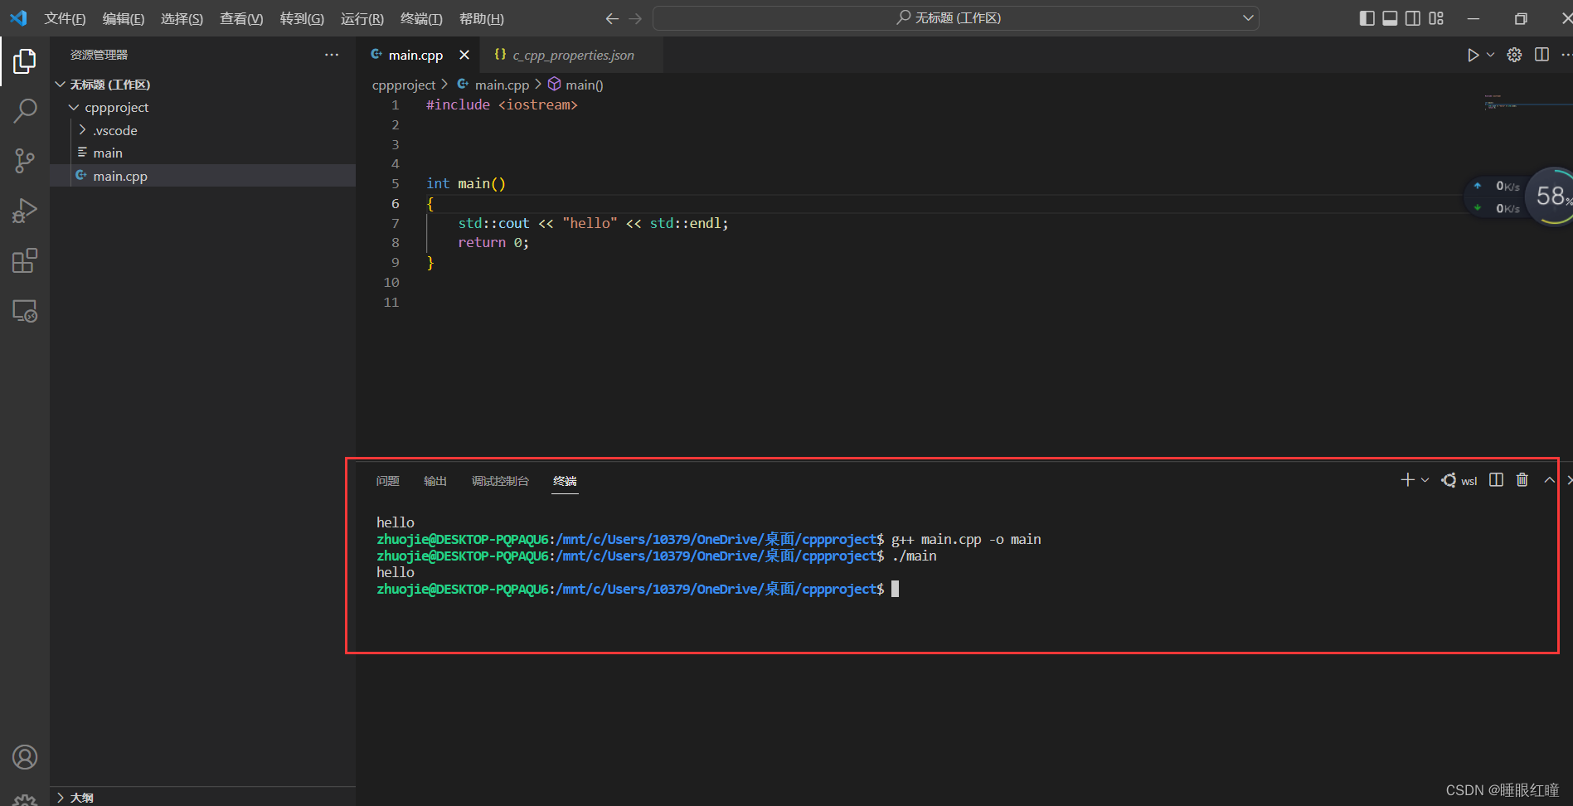Viewport: 1573px width, 806px height.
Task: Open the Remote Explorer view
Action: 25,311
